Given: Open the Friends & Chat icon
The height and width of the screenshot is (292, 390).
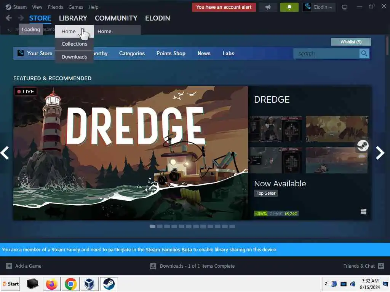Looking at the screenshot, I should click(x=381, y=266).
